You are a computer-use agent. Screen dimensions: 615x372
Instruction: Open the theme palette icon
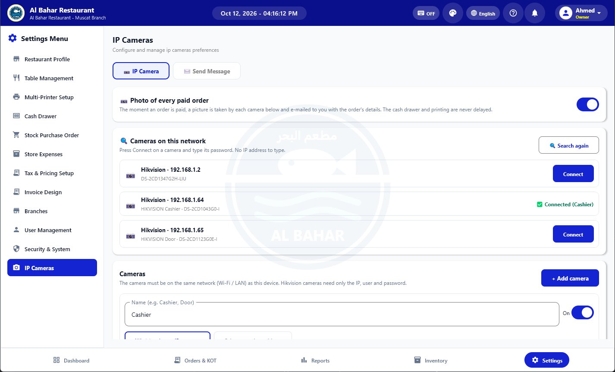click(452, 13)
